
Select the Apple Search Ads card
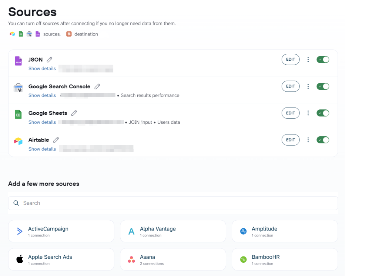pyautogui.click(x=61, y=259)
